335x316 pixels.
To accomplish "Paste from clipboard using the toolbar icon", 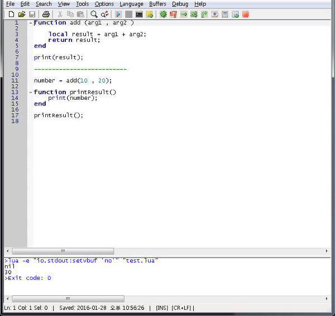I will (80, 14).
